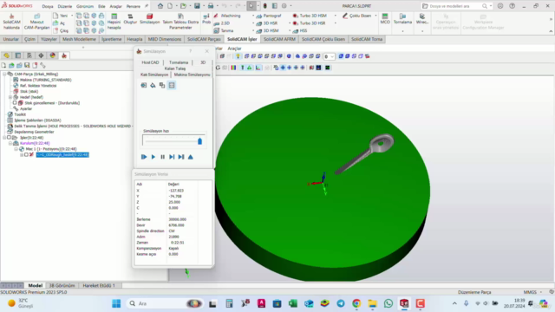555x312 pixels.
Task: Click the turbo play simulation button
Action: click(144, 157)
